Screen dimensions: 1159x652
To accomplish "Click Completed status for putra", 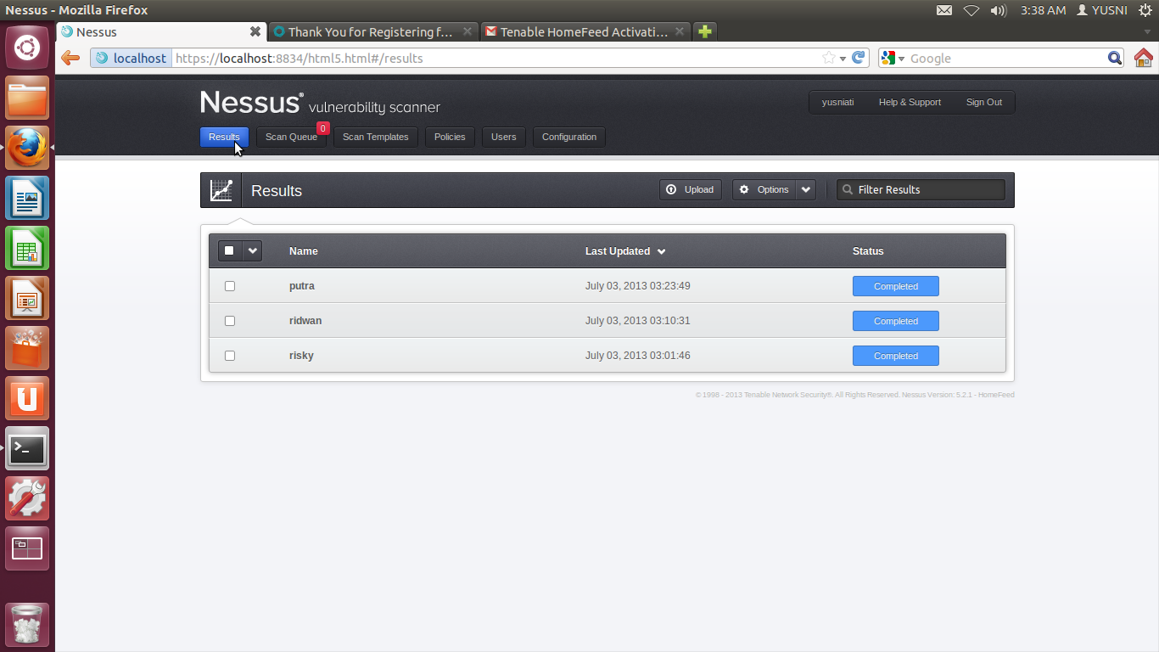I will pos(896,286).
